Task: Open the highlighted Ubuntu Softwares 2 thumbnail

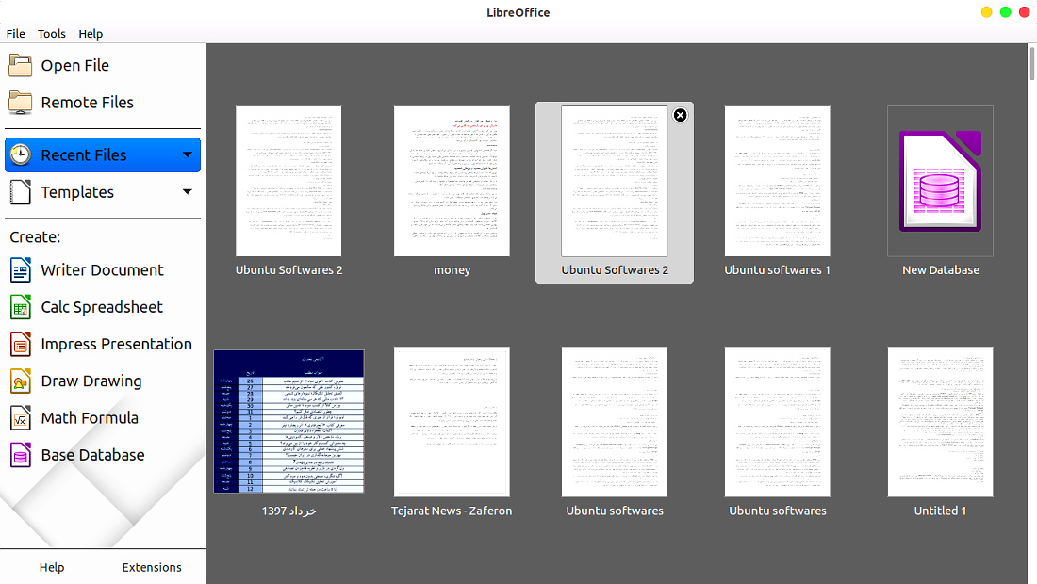Action: coord(615,181)
